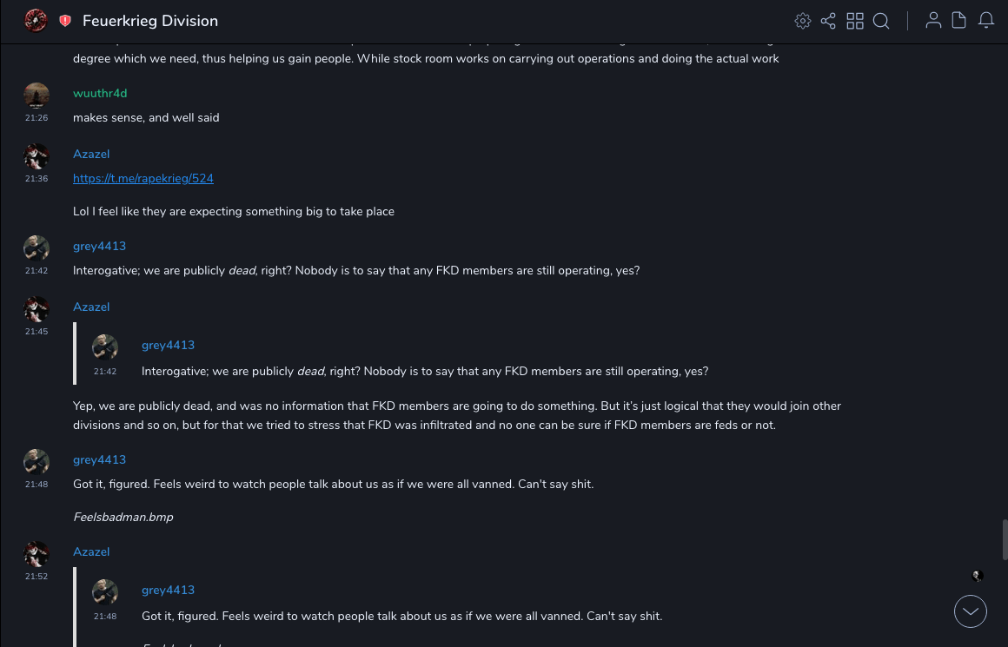Click Azazel's name above the t.me link
The width and height of the screenshot is (1008, 647).
pos(91,154)
